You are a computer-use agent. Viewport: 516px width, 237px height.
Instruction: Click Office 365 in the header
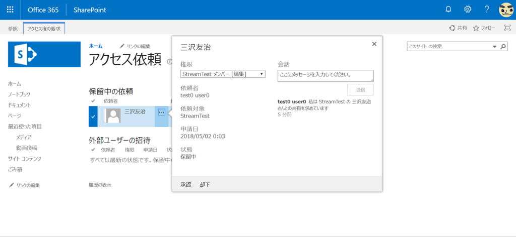[43, 10]
